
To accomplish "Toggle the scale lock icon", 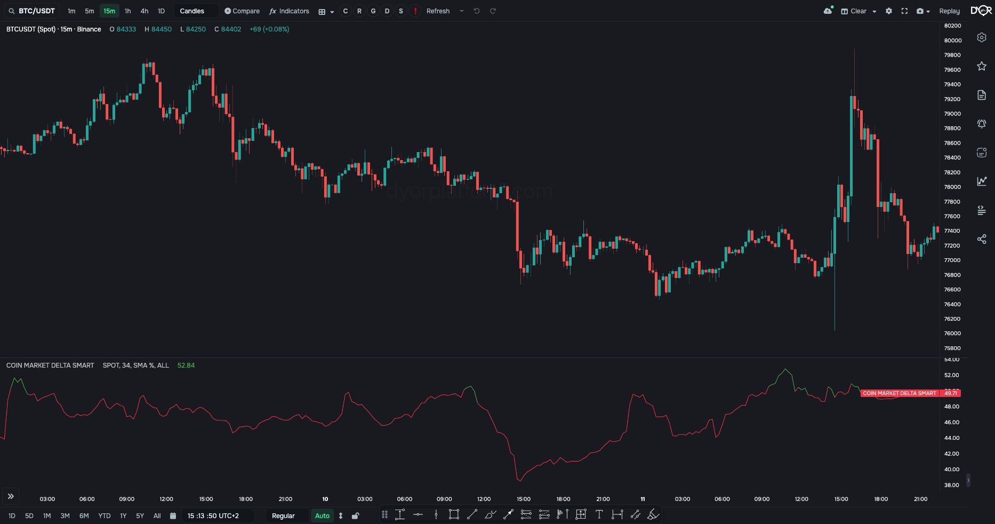I will pyautogui.click(x=356, y=515).
